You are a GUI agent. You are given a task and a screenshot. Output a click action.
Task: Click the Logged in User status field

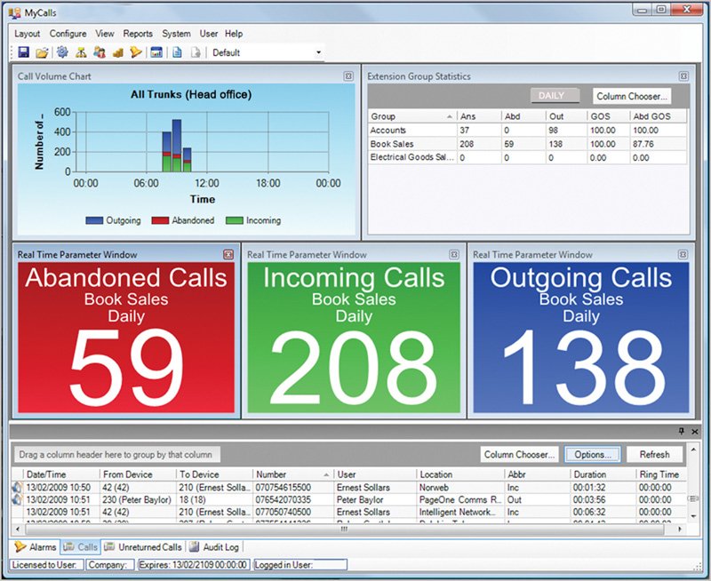click(x=300, y=565)
